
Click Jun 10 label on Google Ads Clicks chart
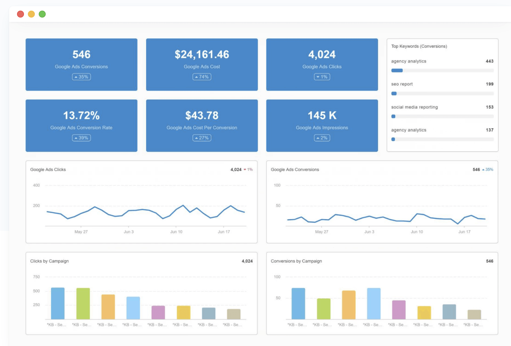(176, 232)
